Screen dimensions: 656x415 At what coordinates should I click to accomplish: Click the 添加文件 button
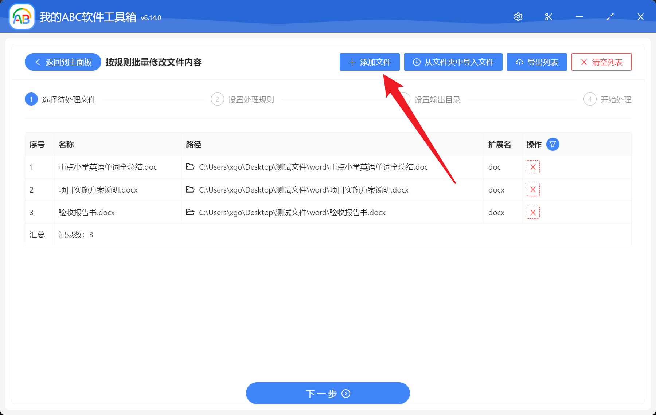point(369,62)
